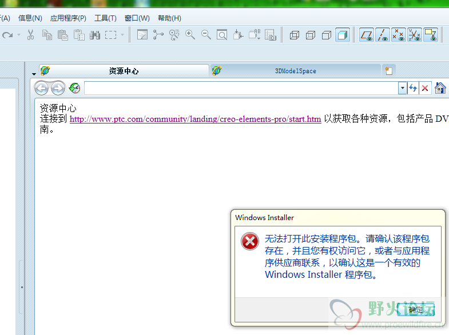Add a new browser tab
Viewport: 449px width, 335px height.
388,70
